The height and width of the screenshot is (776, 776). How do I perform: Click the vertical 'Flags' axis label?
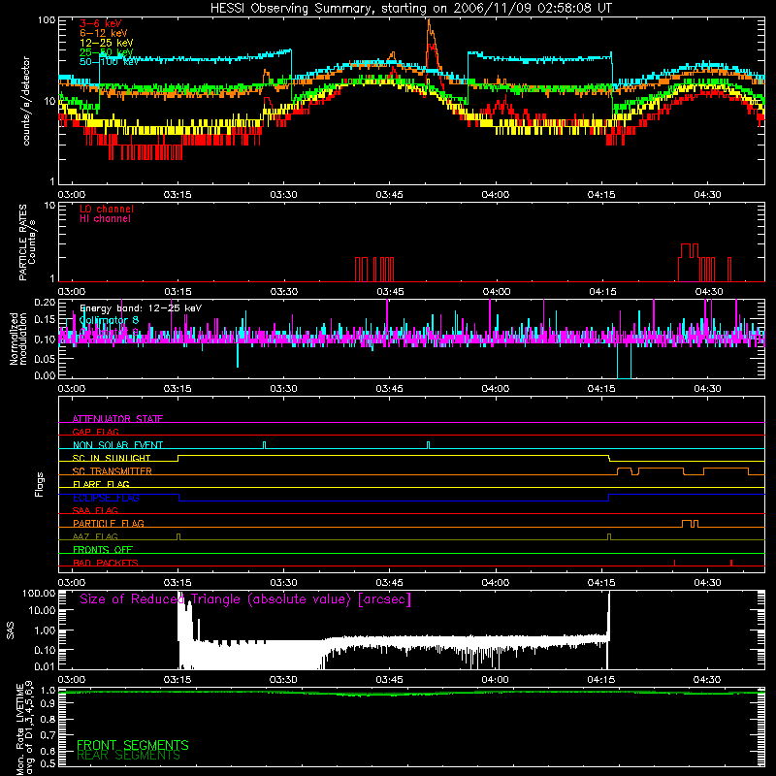click(x=39, y=484)
